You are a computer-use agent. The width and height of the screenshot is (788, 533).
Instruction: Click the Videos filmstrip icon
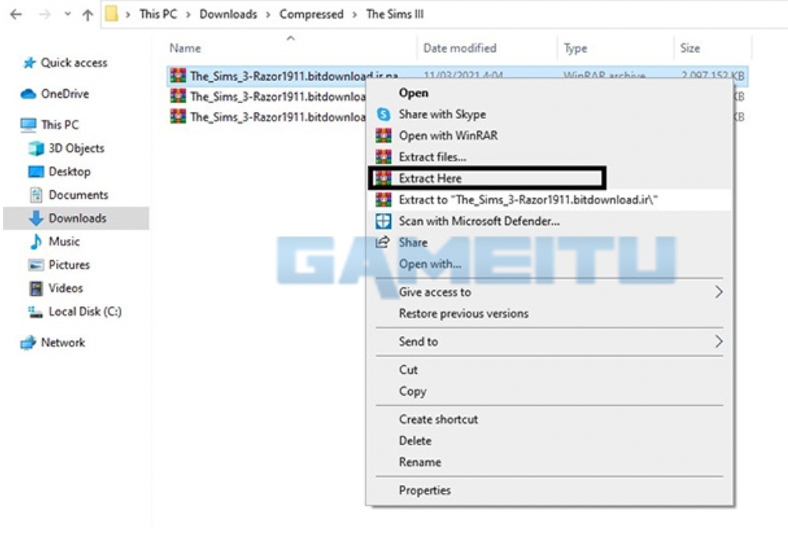(x=36, y=289)
